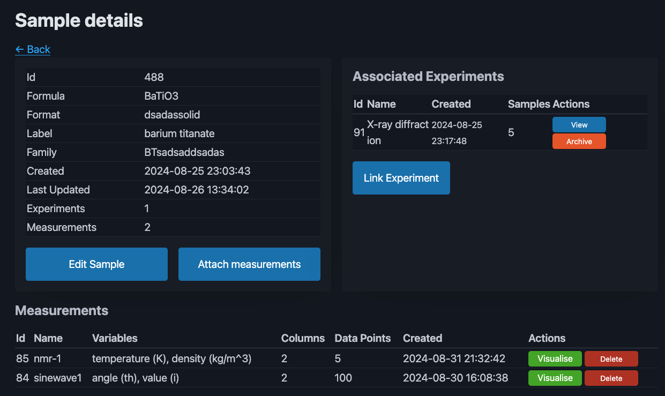This screenshot has height=396, width=665.
Task: Click the sinewave1 measurement name
Action: point(57,378)
